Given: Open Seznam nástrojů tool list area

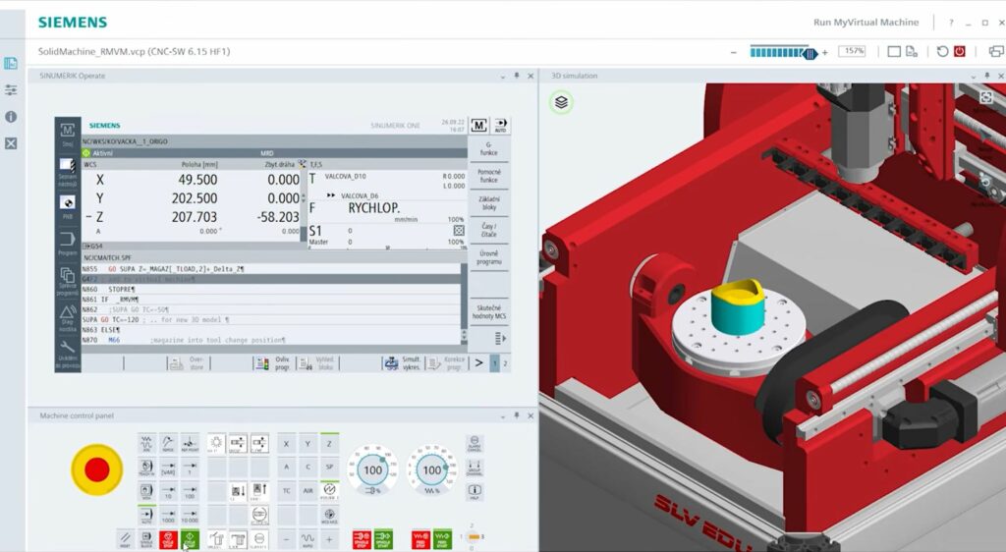Looking at the screenshot, I should tap(68, 171).
